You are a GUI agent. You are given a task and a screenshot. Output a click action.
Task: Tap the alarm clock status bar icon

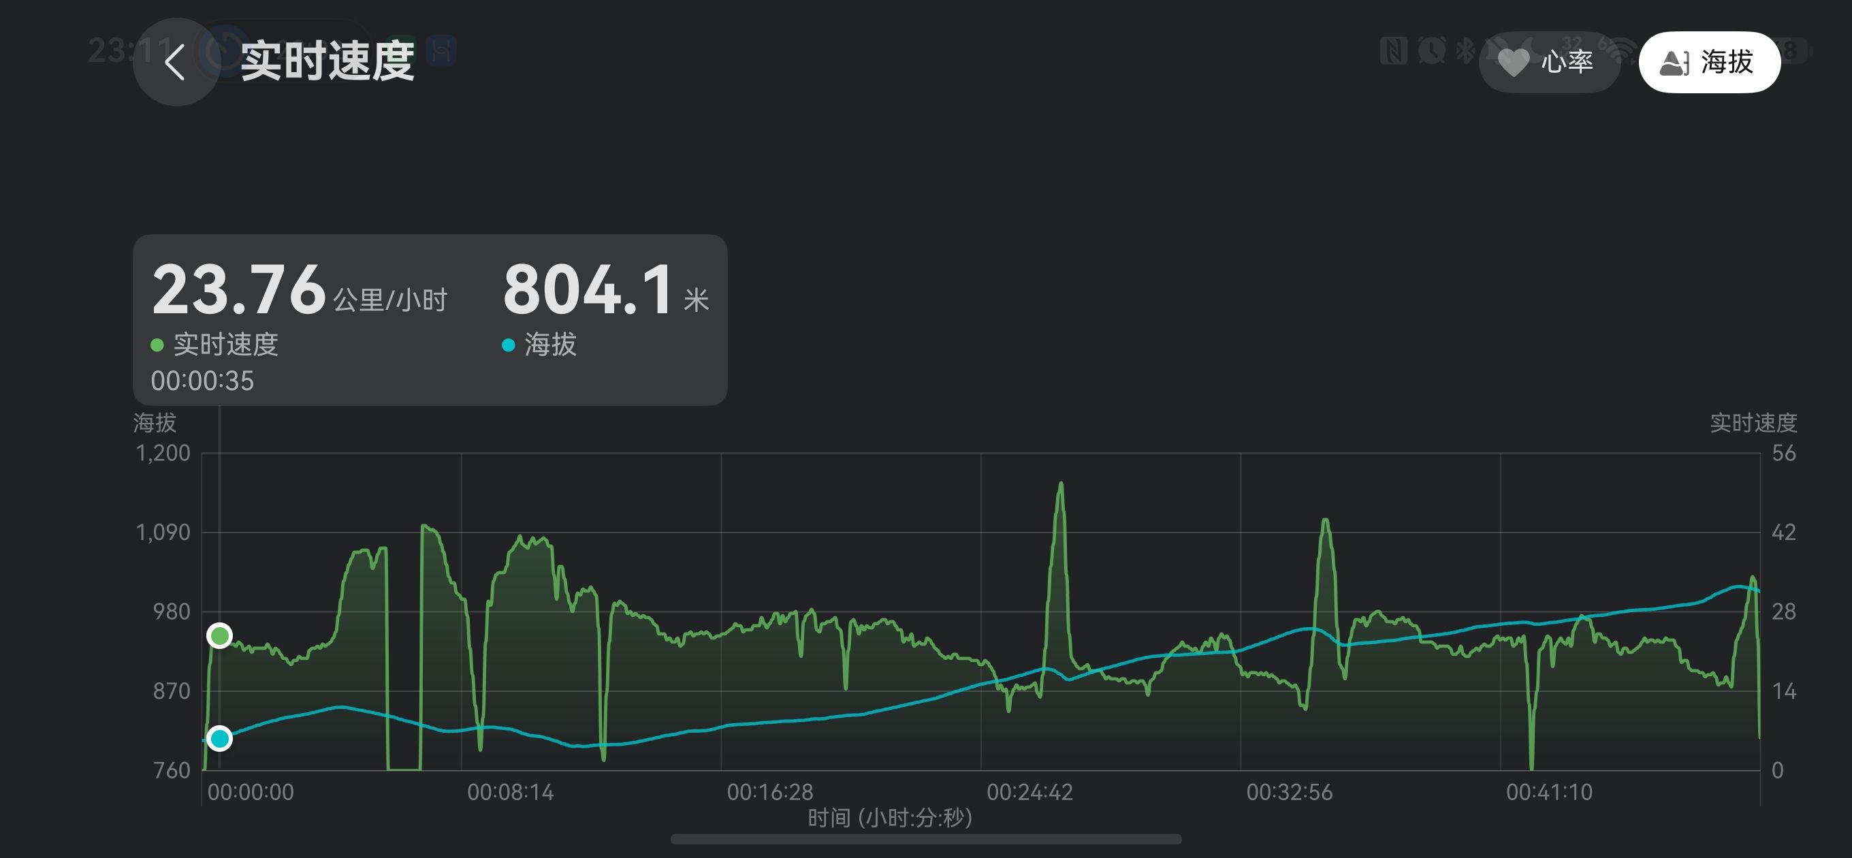coord(1431,51)
